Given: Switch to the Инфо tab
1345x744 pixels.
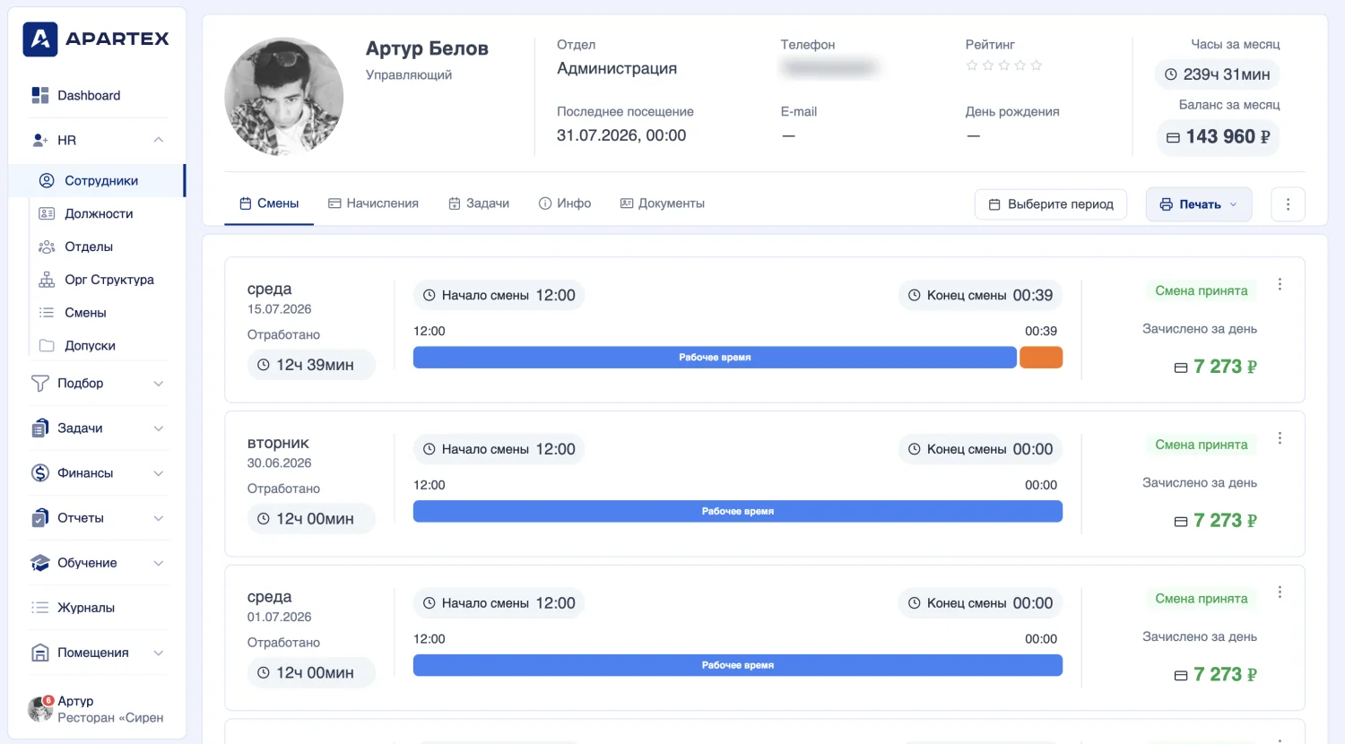Looking at the screenshot, I should point(565,203).
